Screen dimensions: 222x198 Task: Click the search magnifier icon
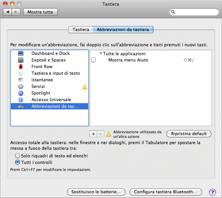[173, 12]
